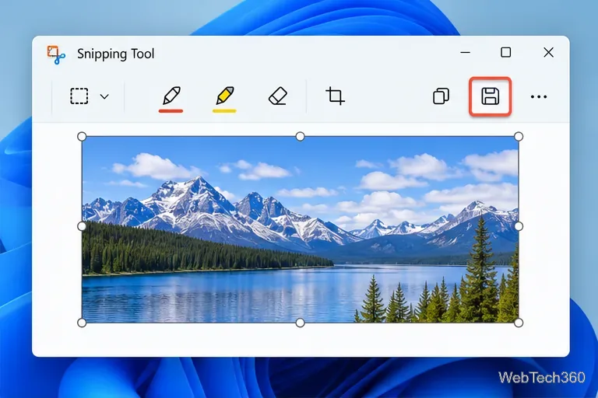Expand the snip mode dropdown chevron
This screenshot has width=598, height=398.
[x=104, y=96]
